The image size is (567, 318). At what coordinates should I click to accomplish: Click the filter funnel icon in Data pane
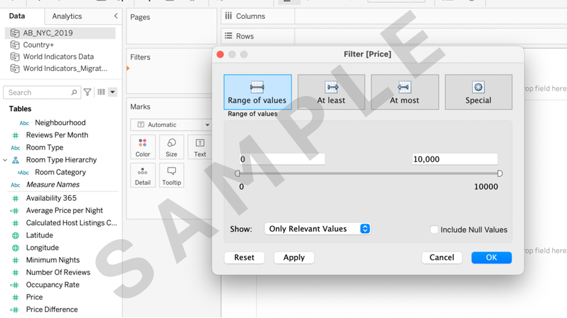(87, 92)
